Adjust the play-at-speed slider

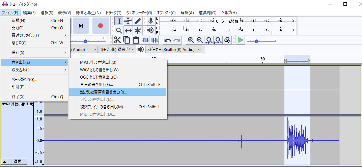coord(260,40)
